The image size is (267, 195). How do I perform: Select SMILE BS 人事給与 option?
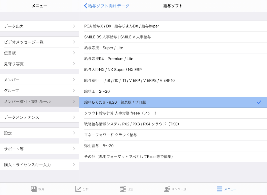173,37
